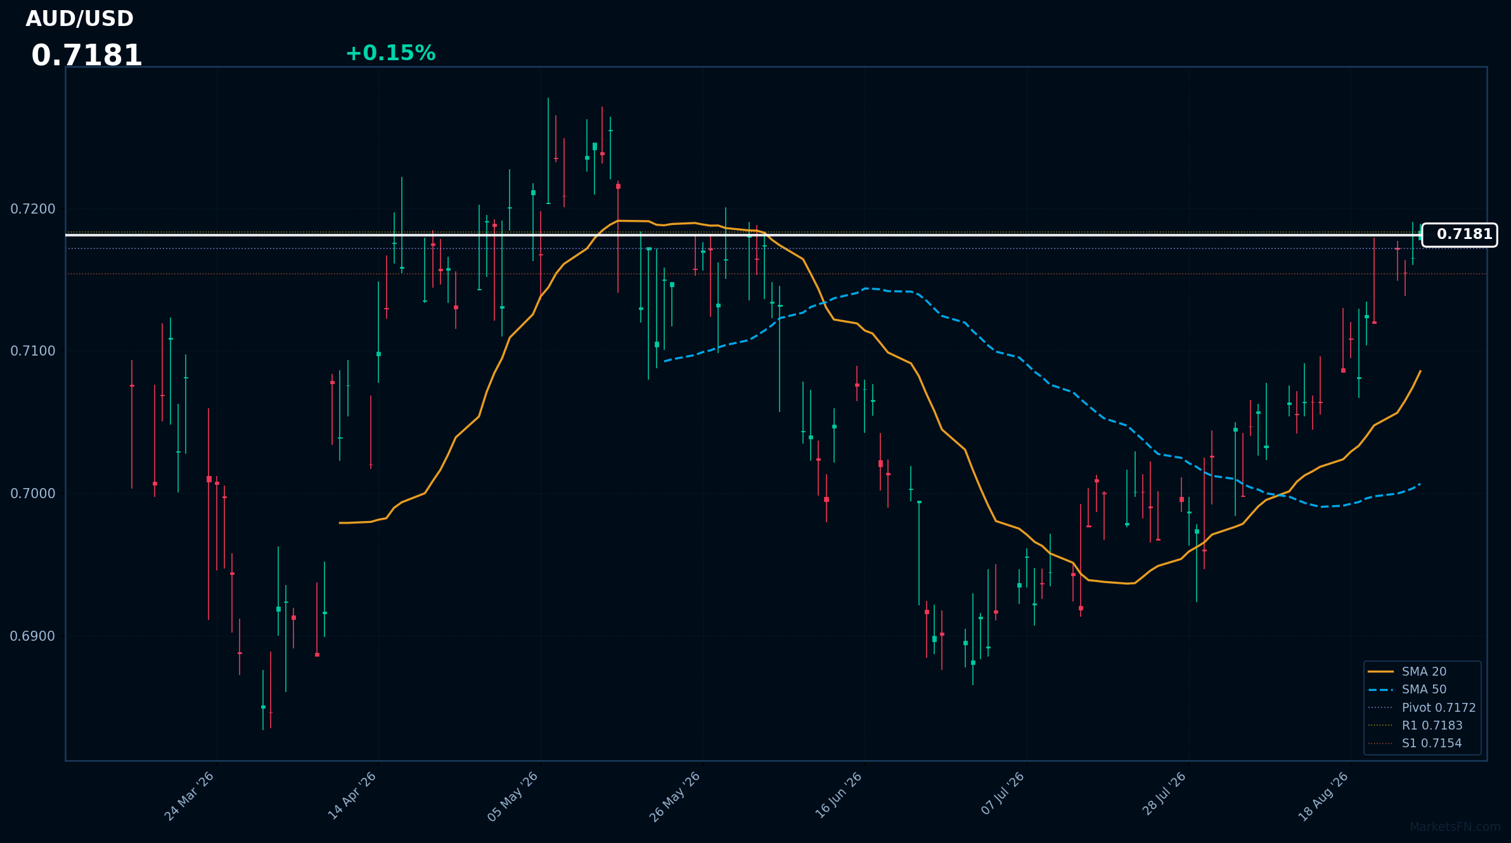Image resolution: width=1511 pixels, height=843 pixels.
Task: Select Pivot 0.7172 legend entry
Action: pyautogui.click(x=1424, y=707)
